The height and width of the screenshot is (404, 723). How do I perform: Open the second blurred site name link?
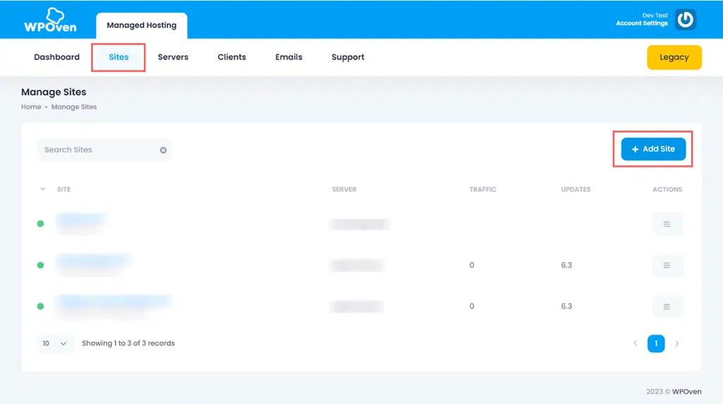coord(92,261)
